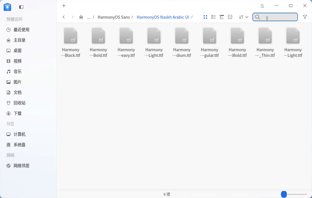Image resolution: width=312 pixels, height=198 pixels.
Task: Select the Harmony…iBold.ttf file
Action: pos(237,43)
